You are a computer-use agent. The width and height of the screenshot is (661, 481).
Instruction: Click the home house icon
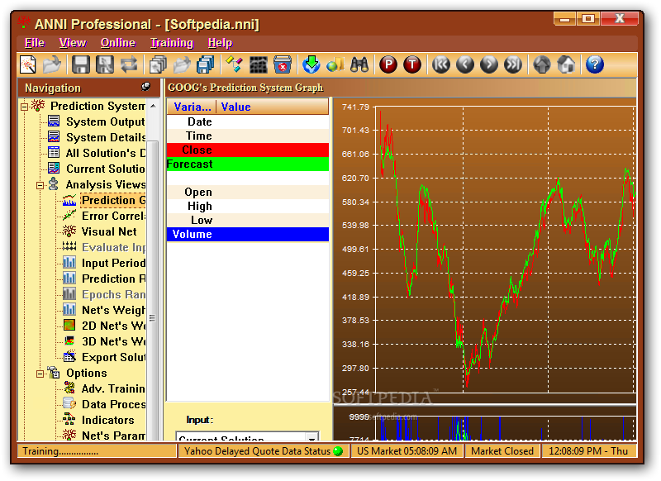click(566, 65)
